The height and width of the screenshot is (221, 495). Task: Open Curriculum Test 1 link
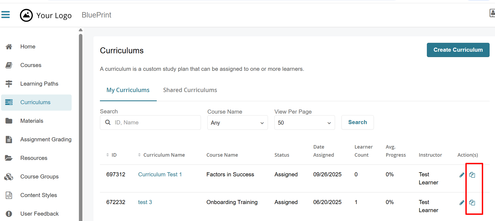(160, 174)
